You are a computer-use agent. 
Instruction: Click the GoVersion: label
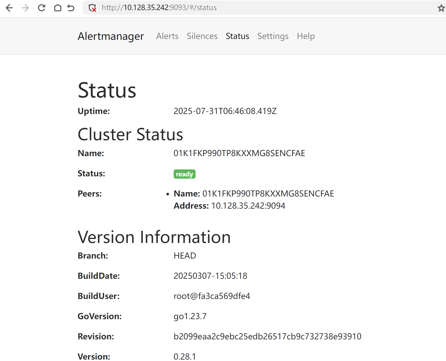point(100,316)
